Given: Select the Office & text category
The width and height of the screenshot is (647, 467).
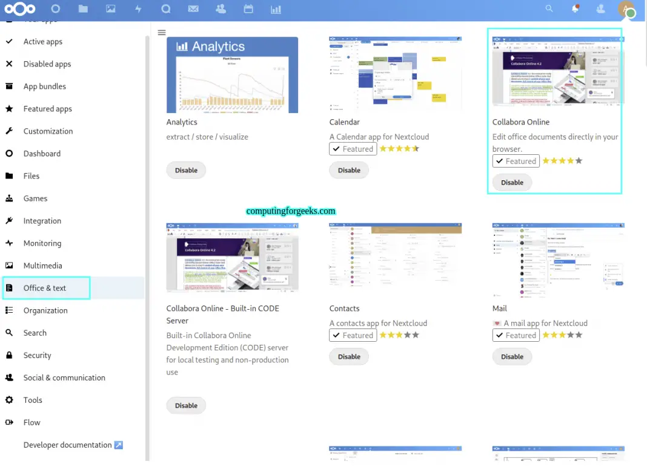Looking at the screenshot, I should (x=45, y=288).
